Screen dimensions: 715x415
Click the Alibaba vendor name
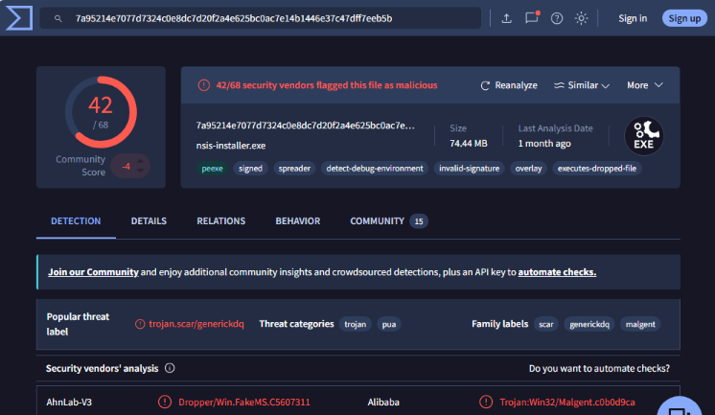383,403
